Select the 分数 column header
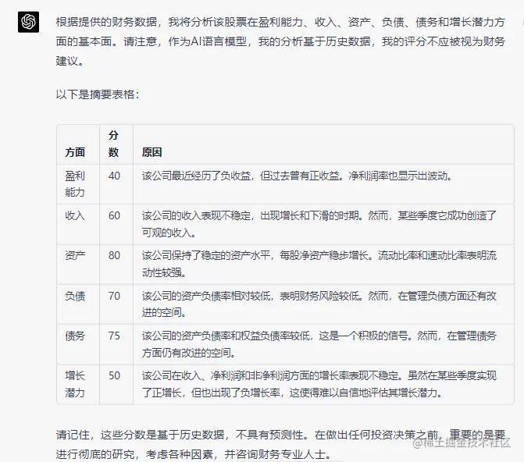Image resolution: width=524 pixels, height=462 pixels. pos(113,144)
